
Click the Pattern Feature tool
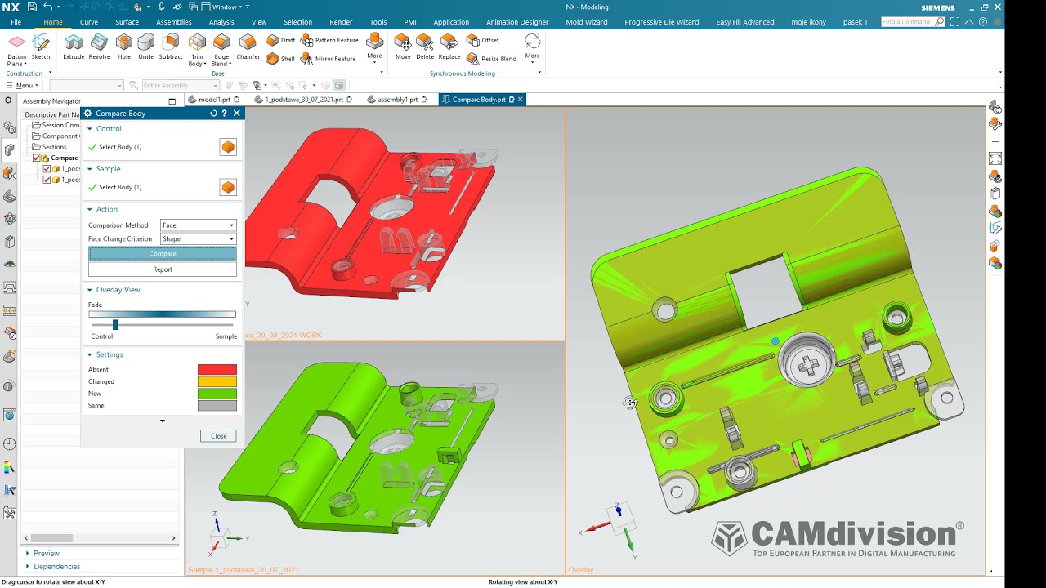tap(329, 40)
